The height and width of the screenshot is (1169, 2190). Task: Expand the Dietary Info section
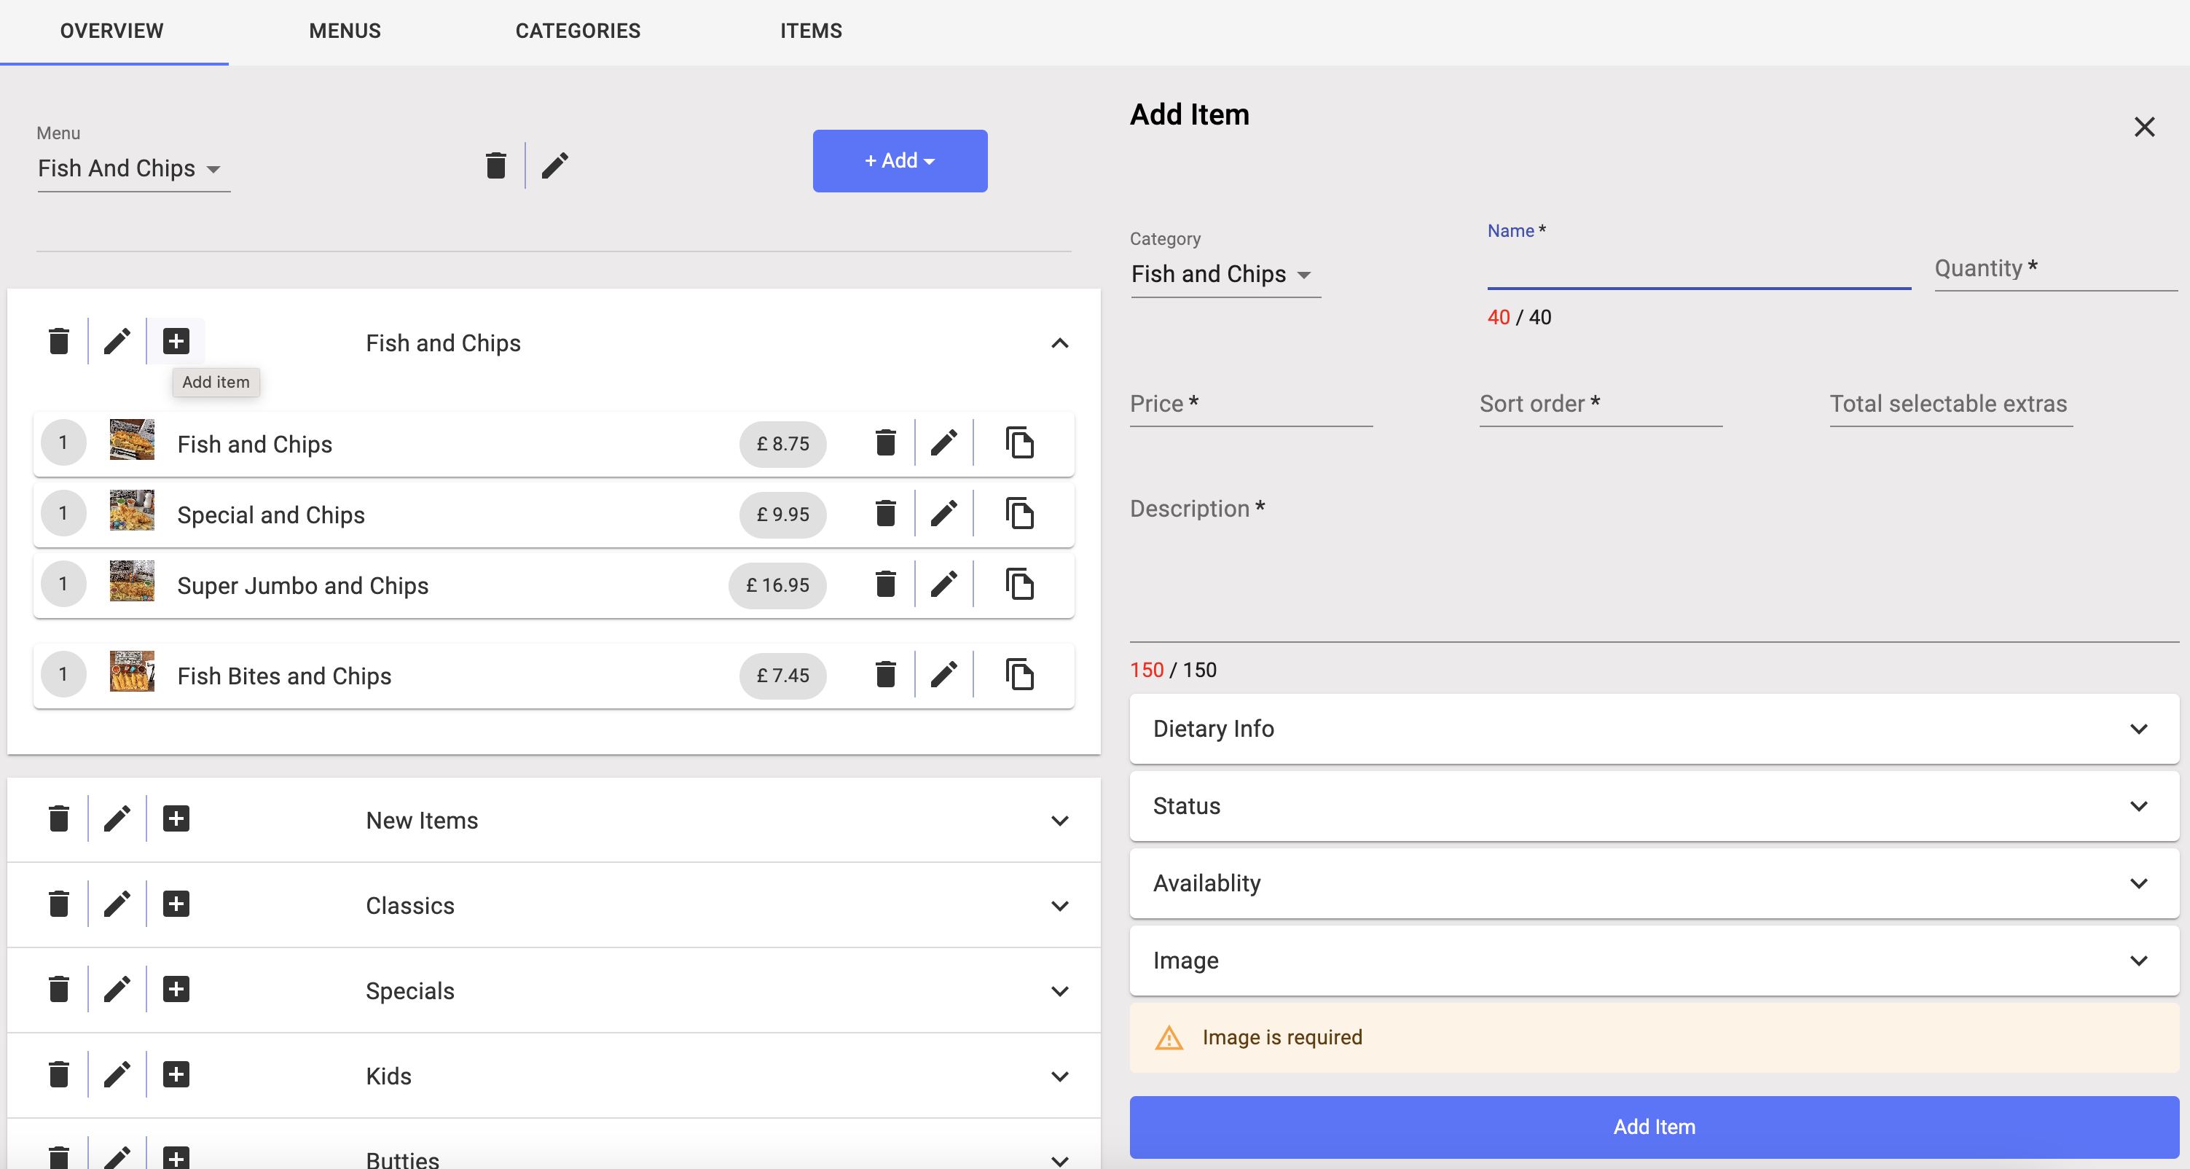[1654, 729]
